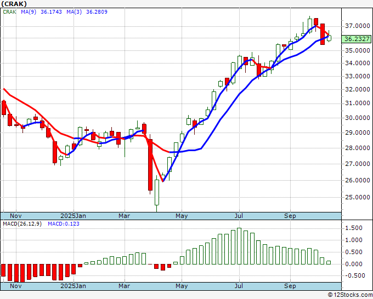Click the 33.0000 price axis label
The width and height of the screenshot is (373, 299).
click(357, 77)
